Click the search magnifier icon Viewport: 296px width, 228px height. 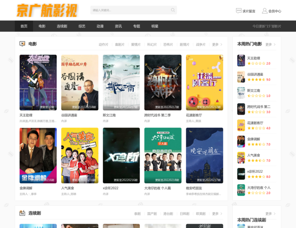tap(173, 10)
